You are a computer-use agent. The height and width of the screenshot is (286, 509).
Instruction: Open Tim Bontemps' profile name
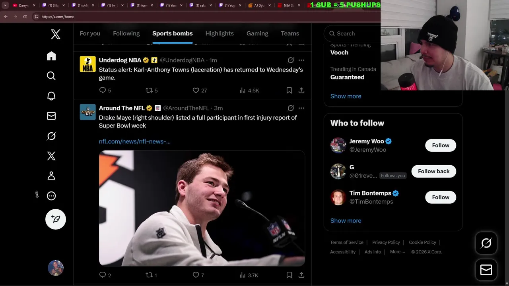point(370,193)
